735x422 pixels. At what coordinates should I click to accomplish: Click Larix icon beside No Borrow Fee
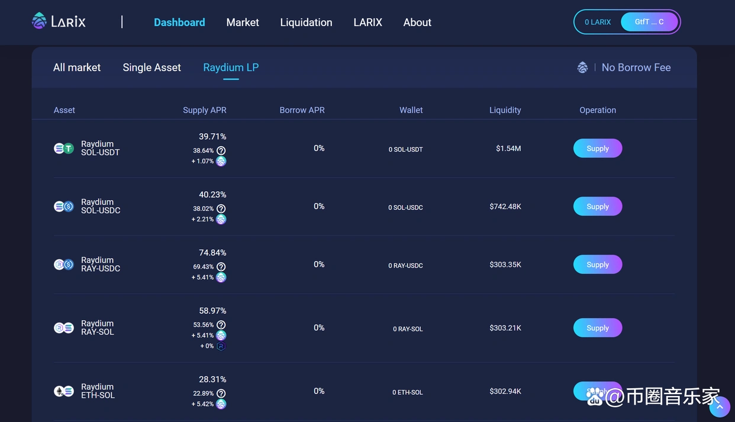coord(582,67)
